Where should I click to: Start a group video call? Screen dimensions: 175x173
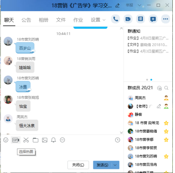pos(128,19)
